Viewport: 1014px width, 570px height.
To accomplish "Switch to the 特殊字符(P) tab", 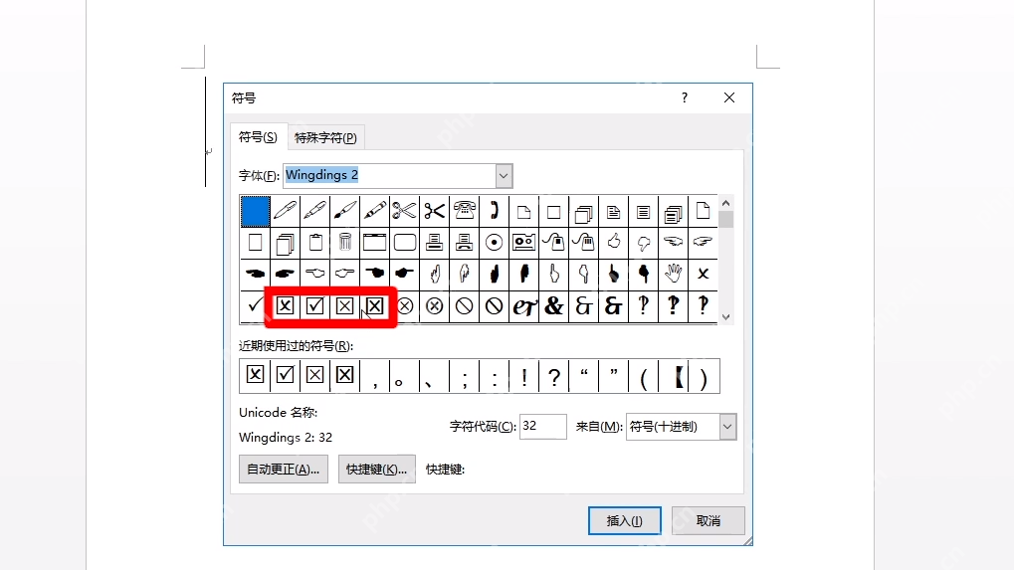I will pos(325,137).
